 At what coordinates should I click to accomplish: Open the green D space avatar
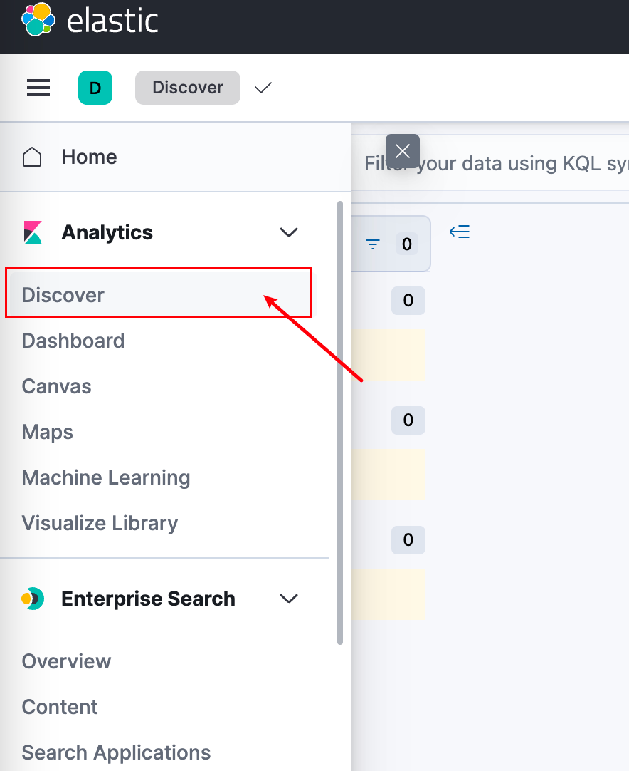95,88
